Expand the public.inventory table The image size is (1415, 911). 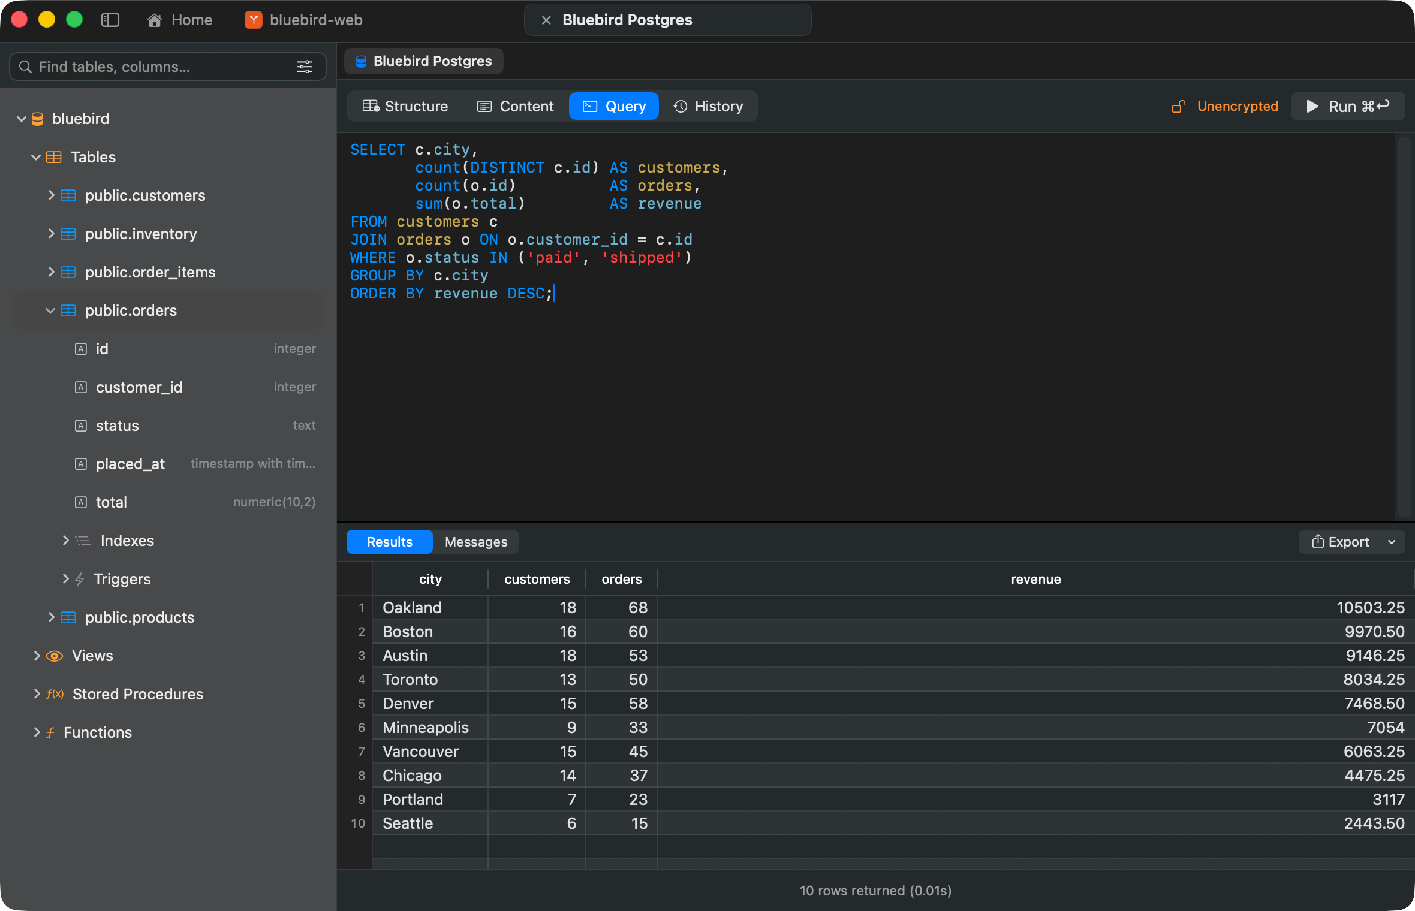pyautogui.click(x=51, y=234)
